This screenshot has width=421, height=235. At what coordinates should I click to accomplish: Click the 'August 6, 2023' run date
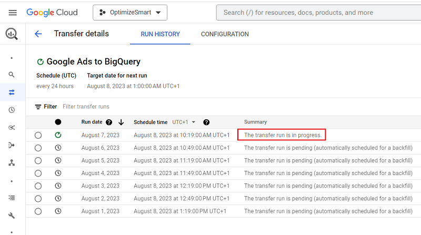[101, 148]
